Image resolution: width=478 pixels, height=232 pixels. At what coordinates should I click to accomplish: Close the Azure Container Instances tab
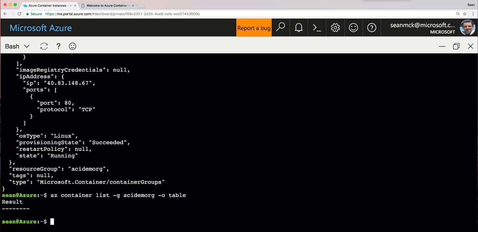coord(75,6)
